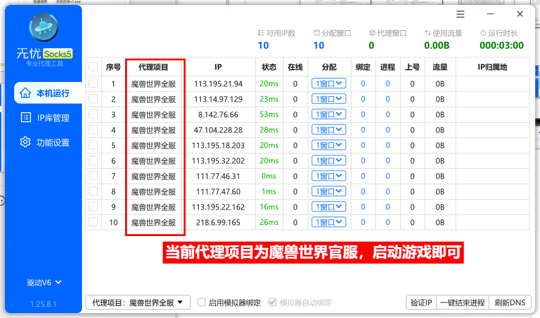Click the gear icon of 功能设置

point(25,142)
